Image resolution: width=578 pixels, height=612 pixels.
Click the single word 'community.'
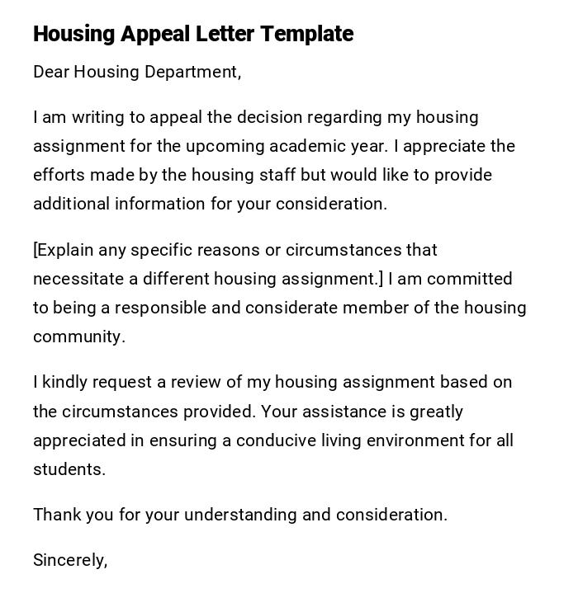(x=79, y=337)
